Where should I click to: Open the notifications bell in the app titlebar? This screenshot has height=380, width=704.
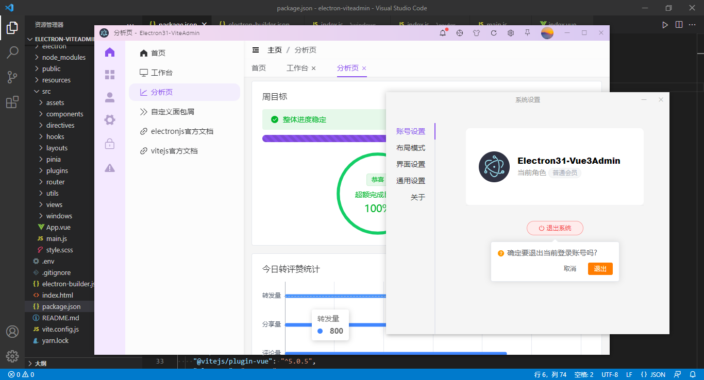[443, 32]
